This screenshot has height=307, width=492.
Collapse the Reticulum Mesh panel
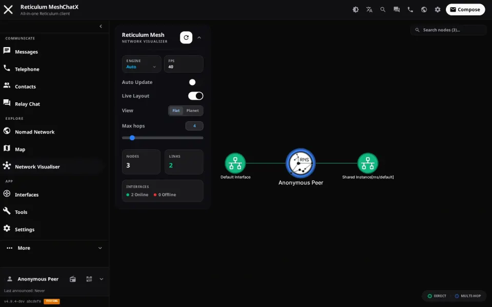tap(199, 37)
